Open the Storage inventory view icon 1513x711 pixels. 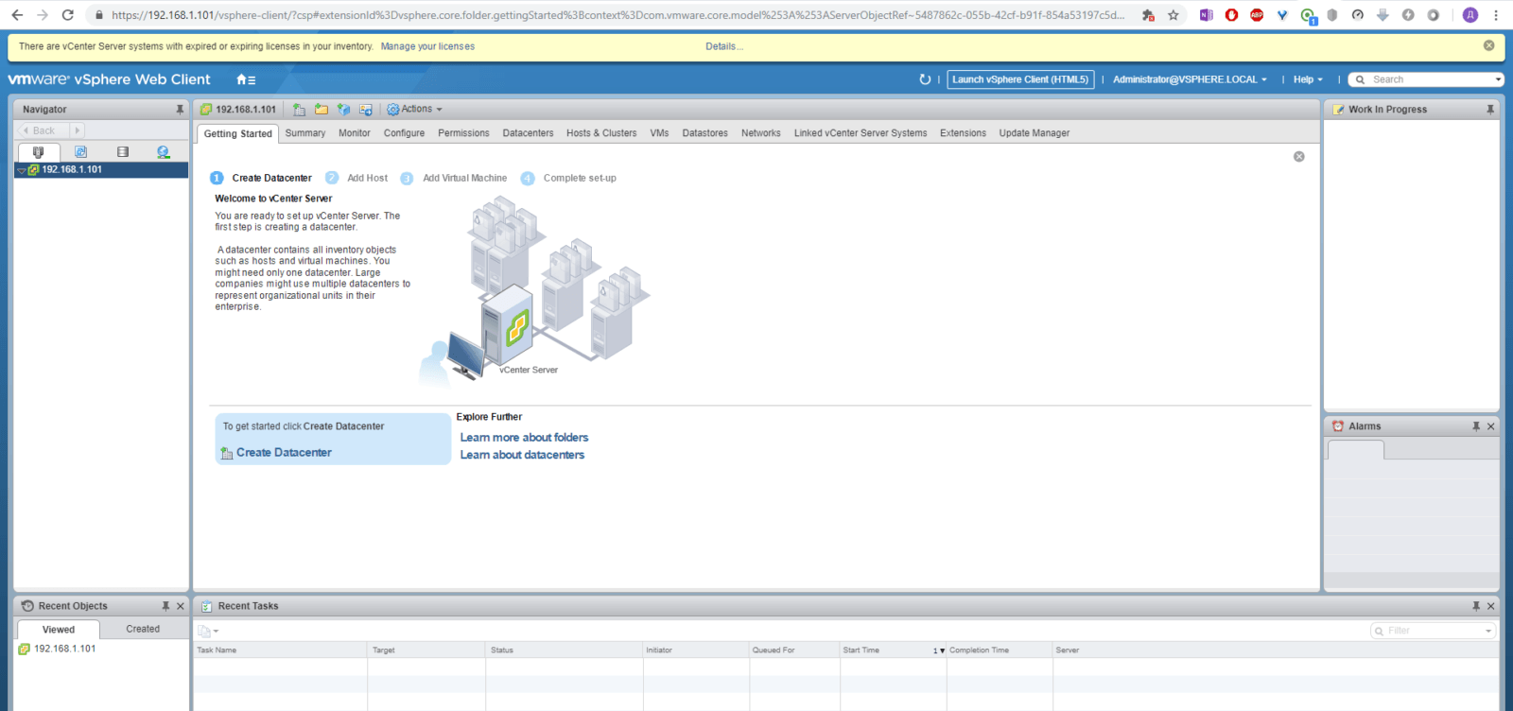pos(122,152)
